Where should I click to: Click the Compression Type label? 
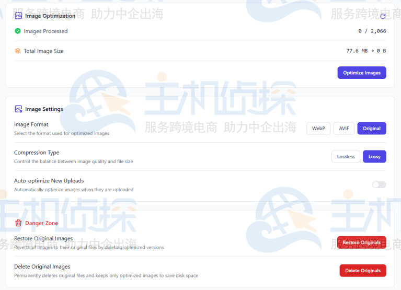point(37,153)
